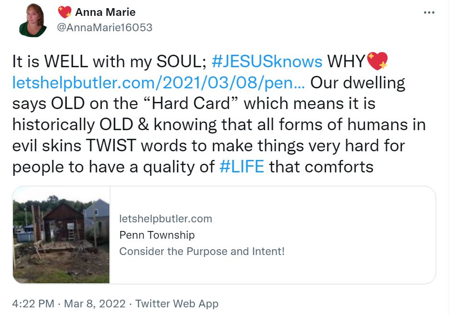The image size is (452, 316).
Task: Click the letshelpbutler.com domain in the card
Action: [x=166, y=219]
